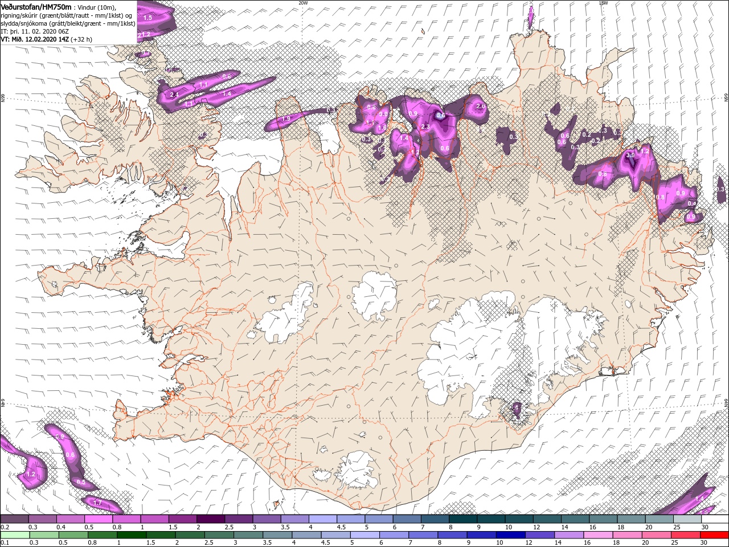
Task: Pick the 12 violet swatch in lower legend row
Action: 539,535
